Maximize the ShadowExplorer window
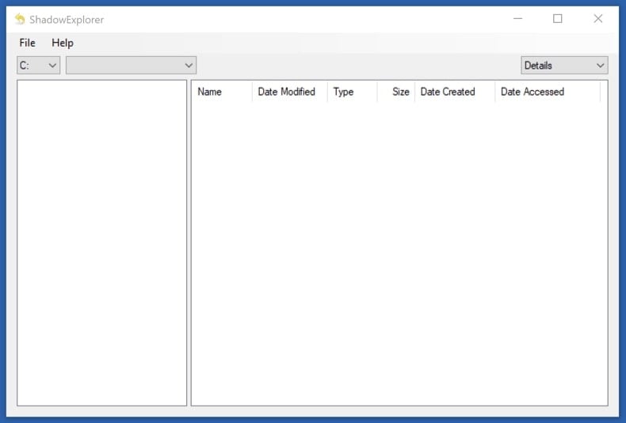The height and width of the screenshot is (423, 626). (x=558, y=19)
